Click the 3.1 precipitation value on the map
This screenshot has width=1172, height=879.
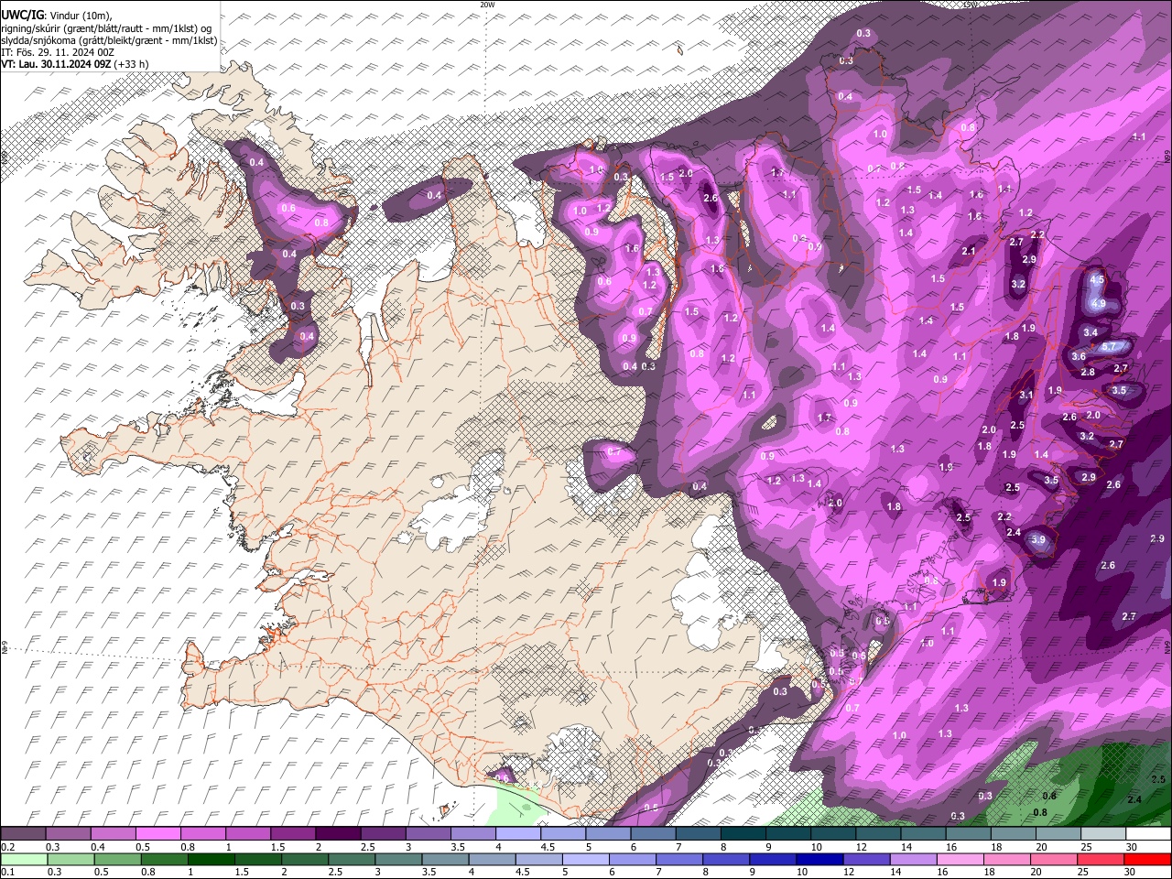(1026, 396)
